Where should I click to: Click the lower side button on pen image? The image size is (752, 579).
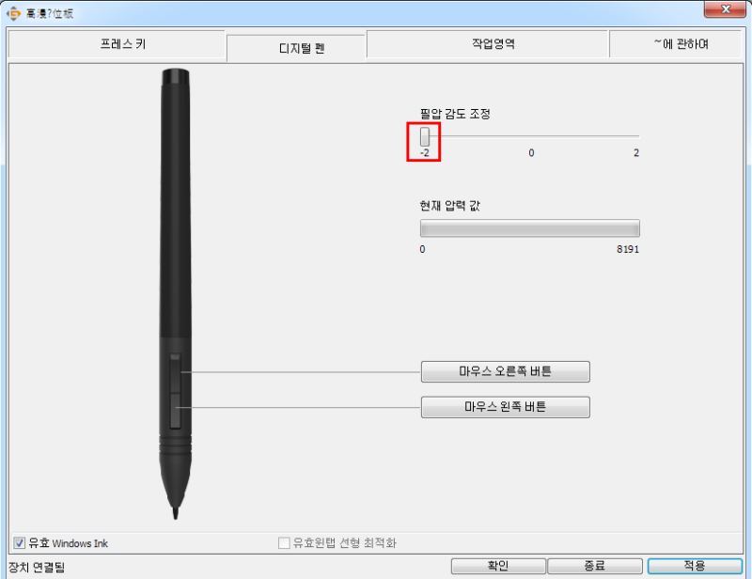(175, 411)
